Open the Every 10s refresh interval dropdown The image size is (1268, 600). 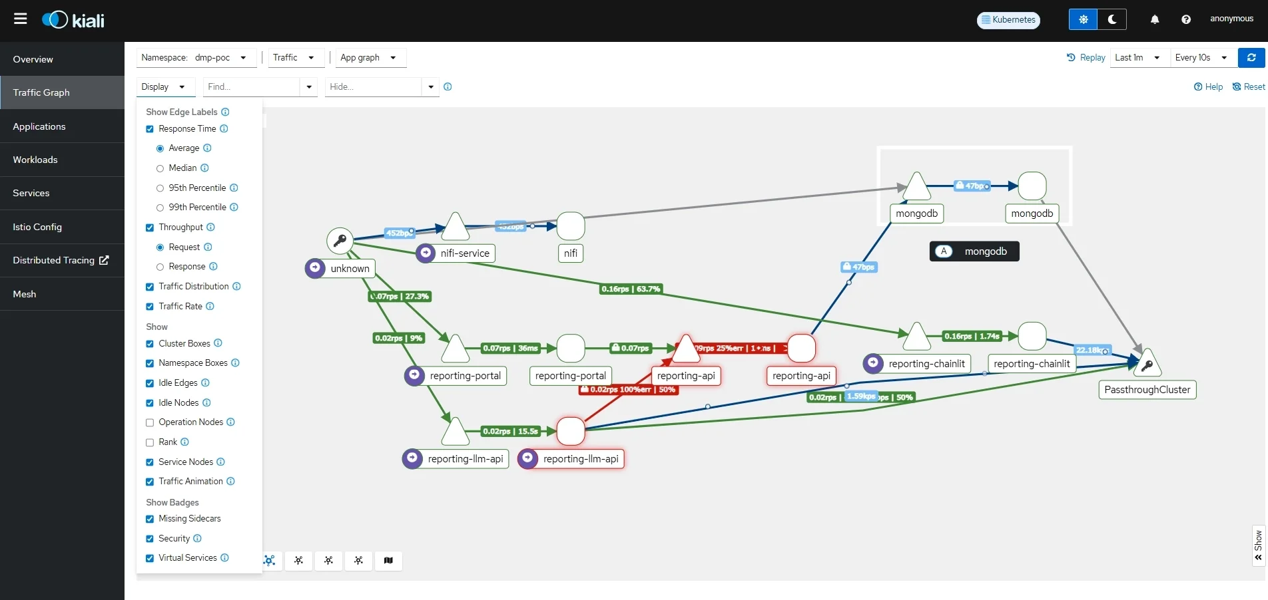point(1202,58)
